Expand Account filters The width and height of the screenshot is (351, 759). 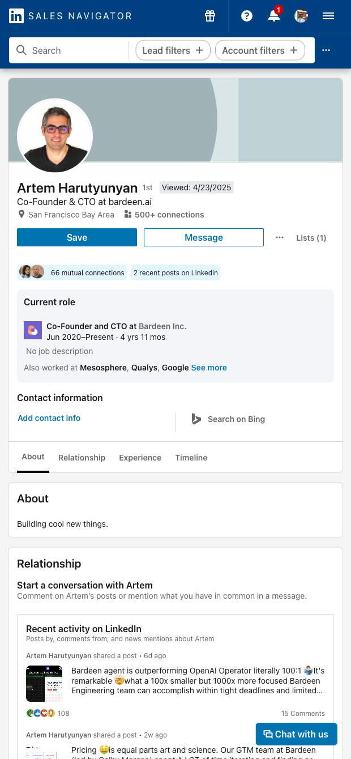(x=260, y=50)
